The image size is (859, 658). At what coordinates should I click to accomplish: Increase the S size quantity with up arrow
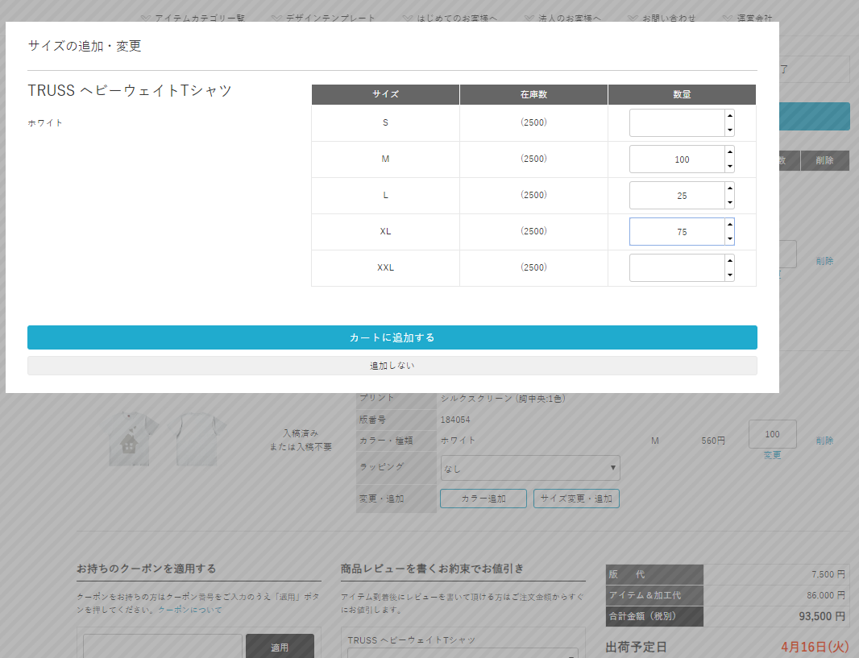click(x=730, y=115)
